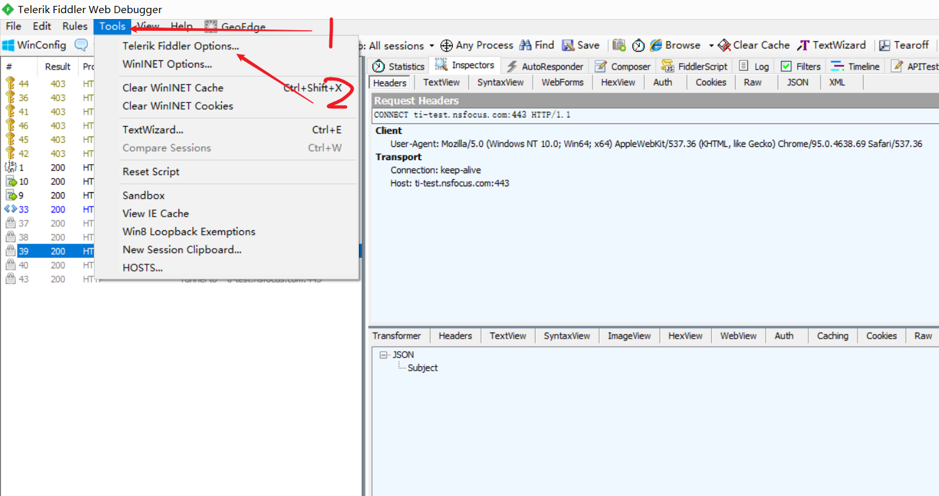Open the All sessions filter dropdown

point(431,46)
